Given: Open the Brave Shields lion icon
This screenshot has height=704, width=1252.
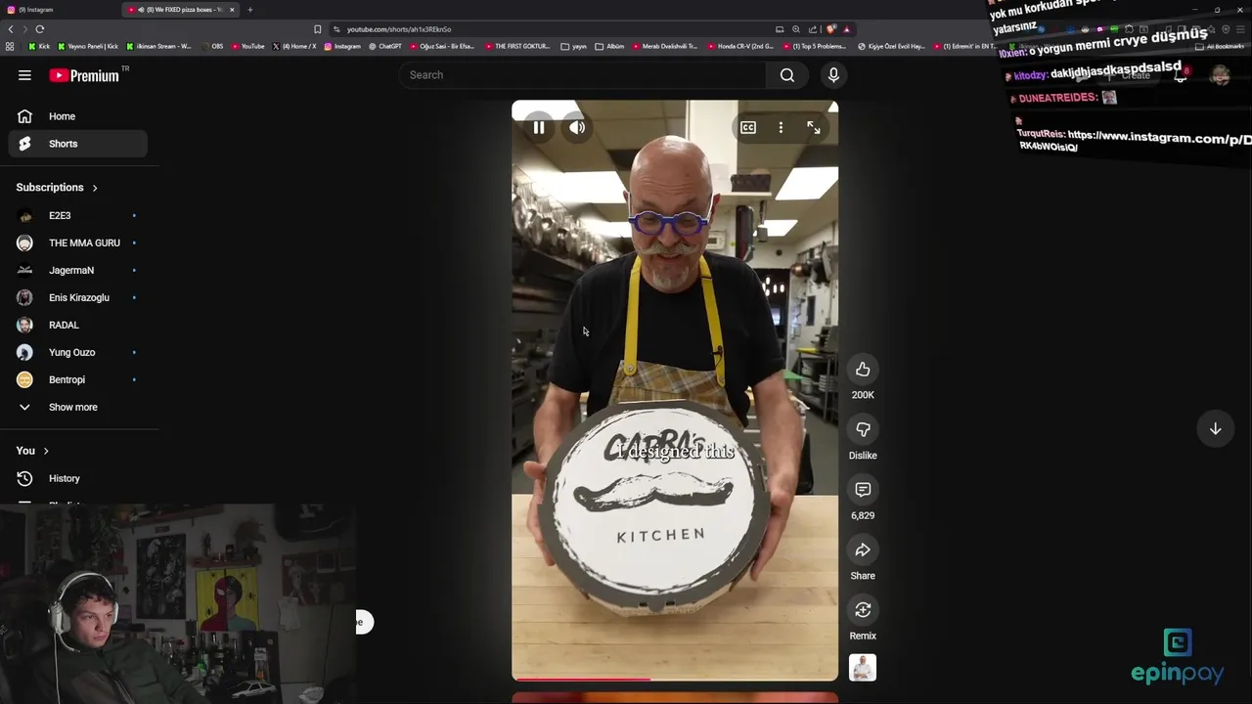Looking at the screenshot, I should coord(831,29).
